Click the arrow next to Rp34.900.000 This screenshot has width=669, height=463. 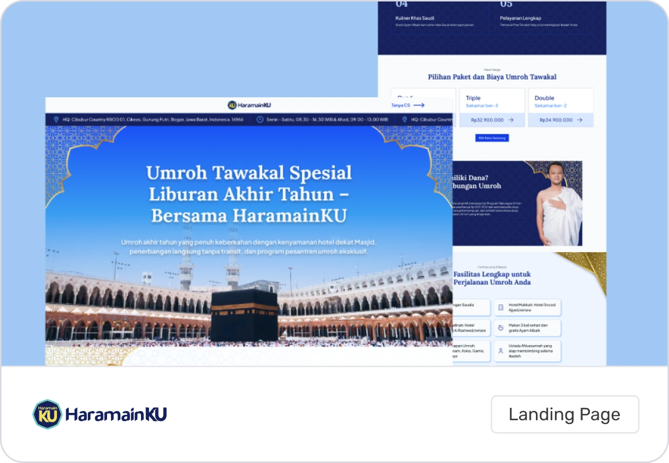click(580, 120)
